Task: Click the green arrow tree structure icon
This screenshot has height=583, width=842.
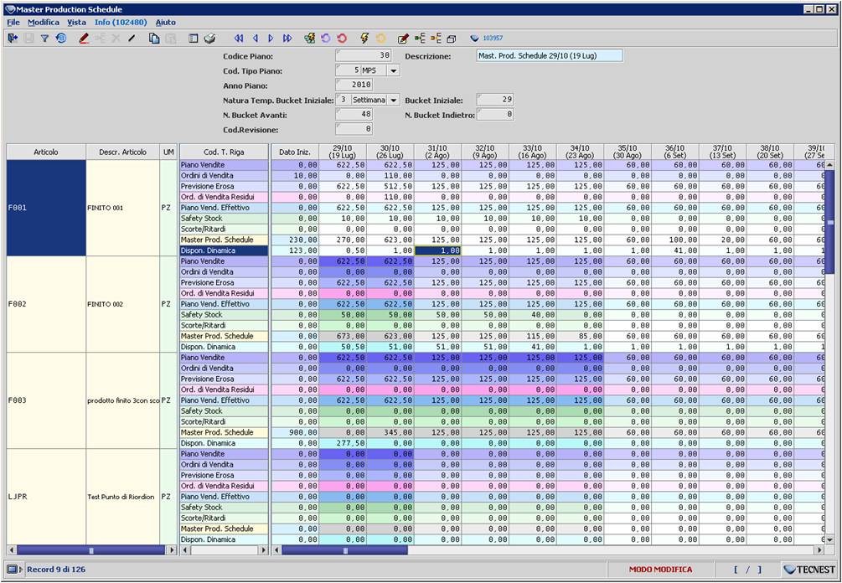Action: pos(420,39)
